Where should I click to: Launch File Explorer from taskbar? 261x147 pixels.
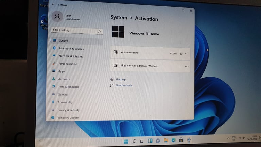point(166,140)
